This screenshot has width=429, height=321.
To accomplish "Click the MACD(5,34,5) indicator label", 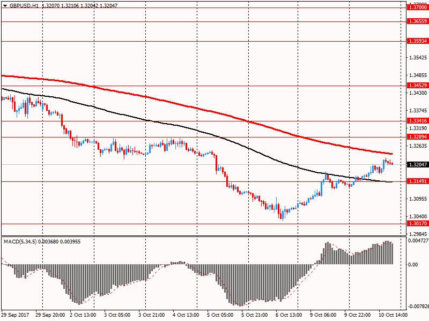I will 20,242.
